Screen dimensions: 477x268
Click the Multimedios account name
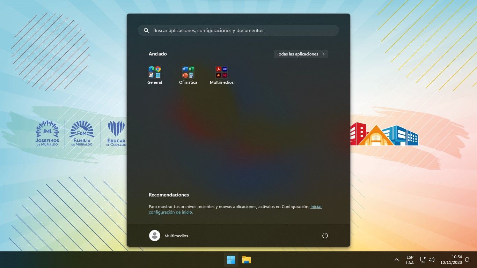(176, 236)
